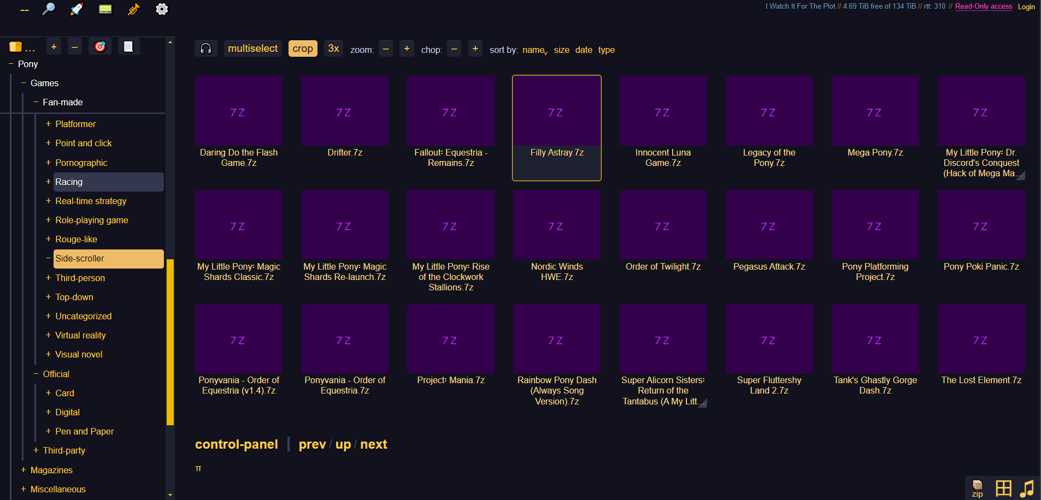
Task: Click the Login link
Action: [1026, 7]
